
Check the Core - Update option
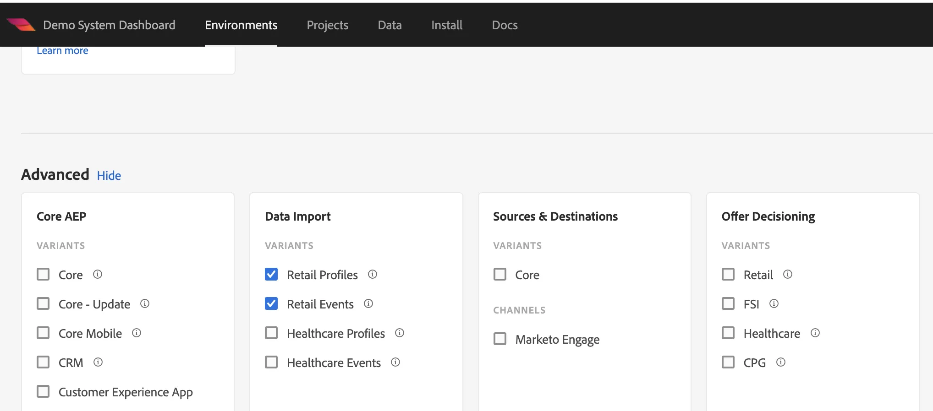point(43,303)
